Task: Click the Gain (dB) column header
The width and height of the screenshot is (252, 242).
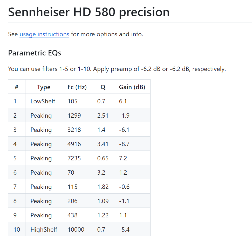Action: point(132,87)
